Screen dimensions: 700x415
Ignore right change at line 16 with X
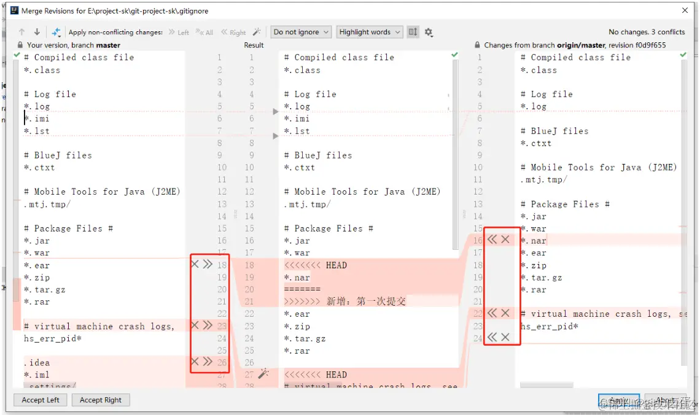(505, 239)
